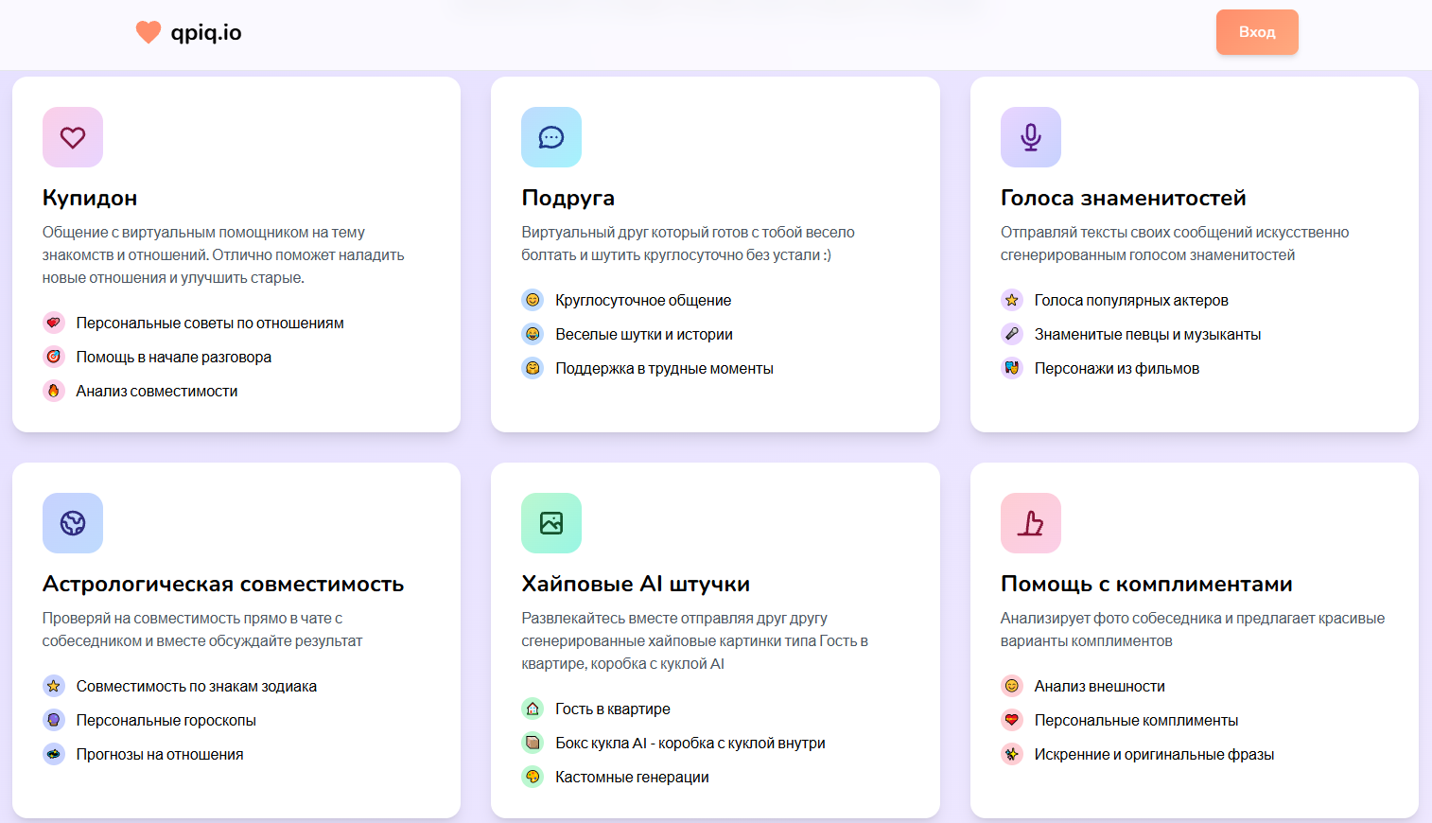Click the flame icon beside Анализ совместимости
1432x823 pixels.
pos(54,391)
